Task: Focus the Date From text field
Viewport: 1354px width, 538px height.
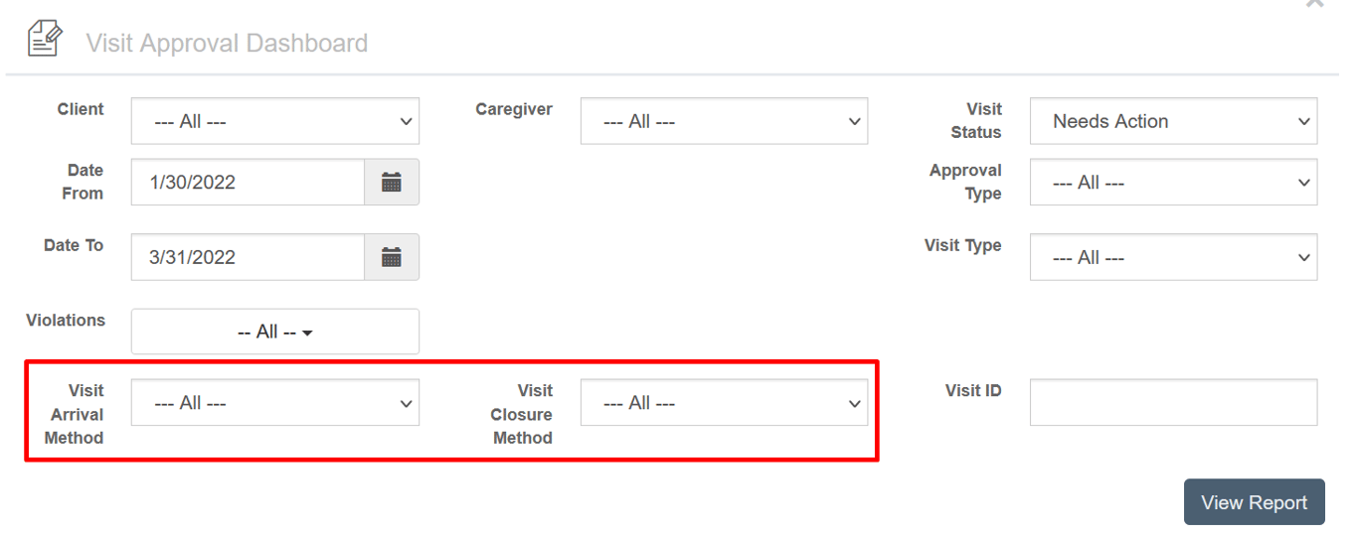Action: point(248,183)
